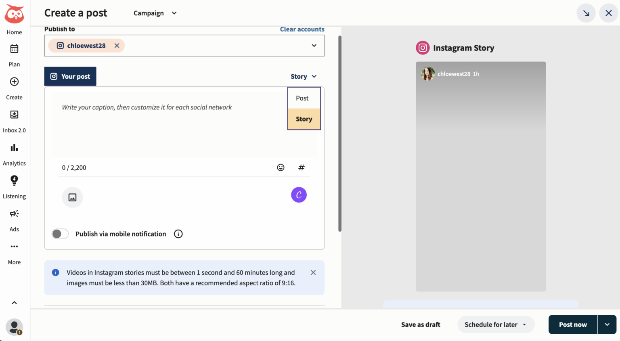
Task: Select Post from the type menu
Action: (x=302, y=98)
